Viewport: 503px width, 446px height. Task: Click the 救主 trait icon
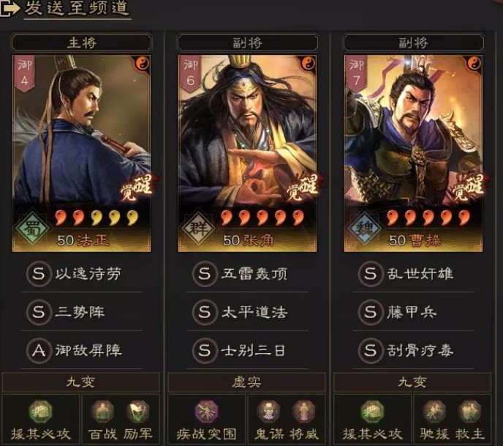tap(469, 412)
